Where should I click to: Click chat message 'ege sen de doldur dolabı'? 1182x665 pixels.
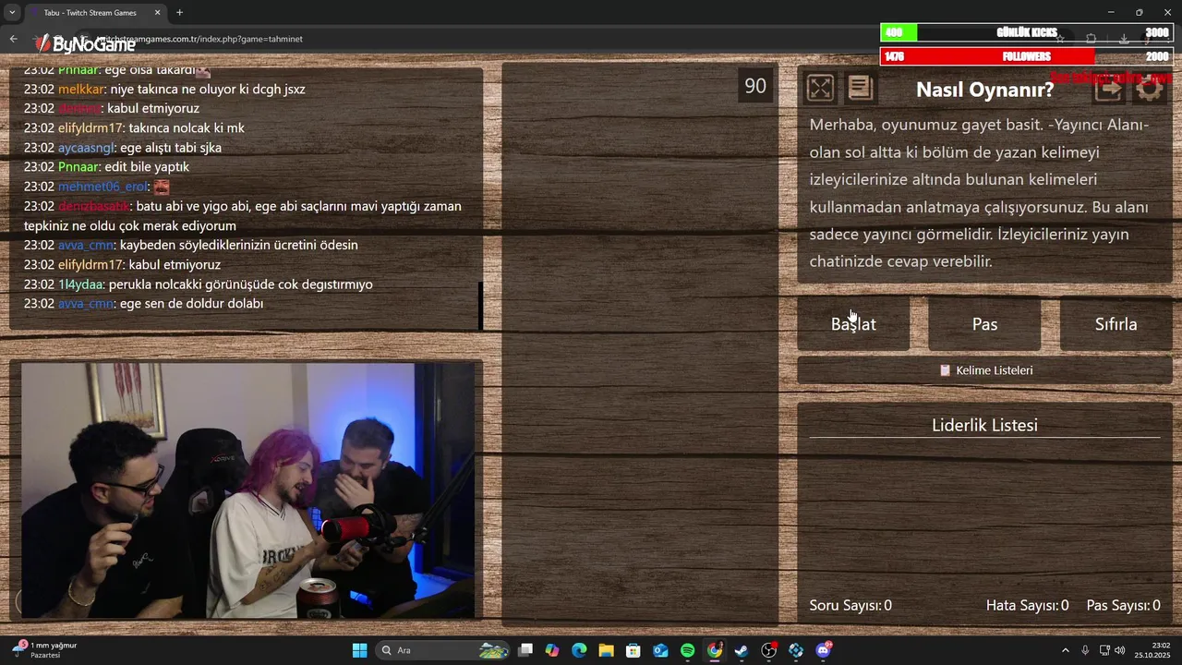pyautogui.click(x=191, y=304)
